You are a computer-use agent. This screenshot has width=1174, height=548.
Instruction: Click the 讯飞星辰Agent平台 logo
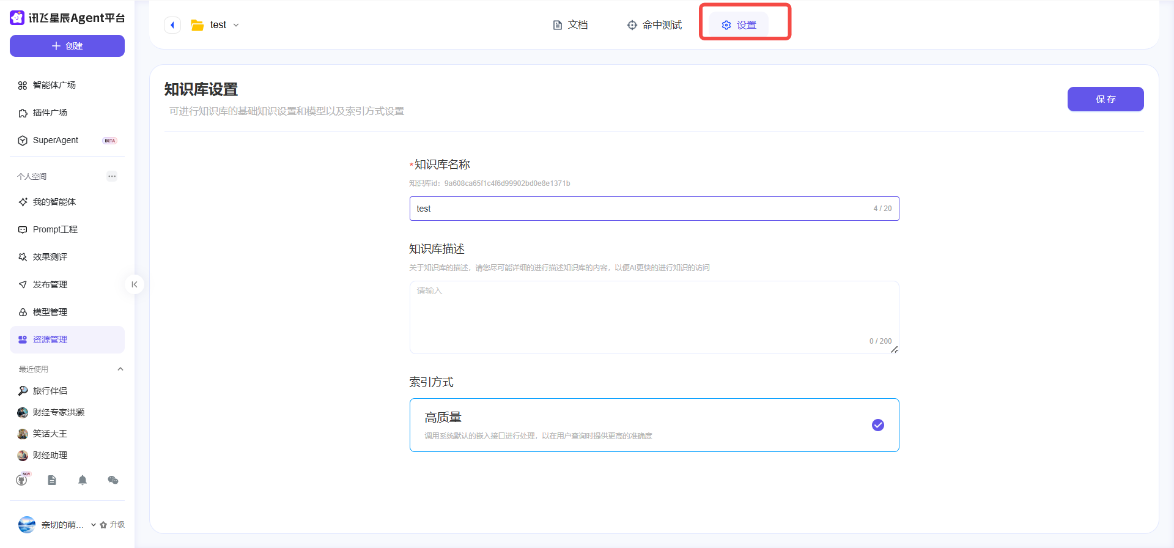tap(67, 18)
